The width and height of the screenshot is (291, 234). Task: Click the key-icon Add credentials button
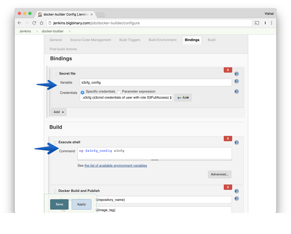click(183, 98)
